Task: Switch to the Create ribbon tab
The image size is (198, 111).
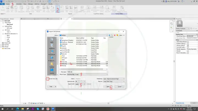Action: click(8, 4)
